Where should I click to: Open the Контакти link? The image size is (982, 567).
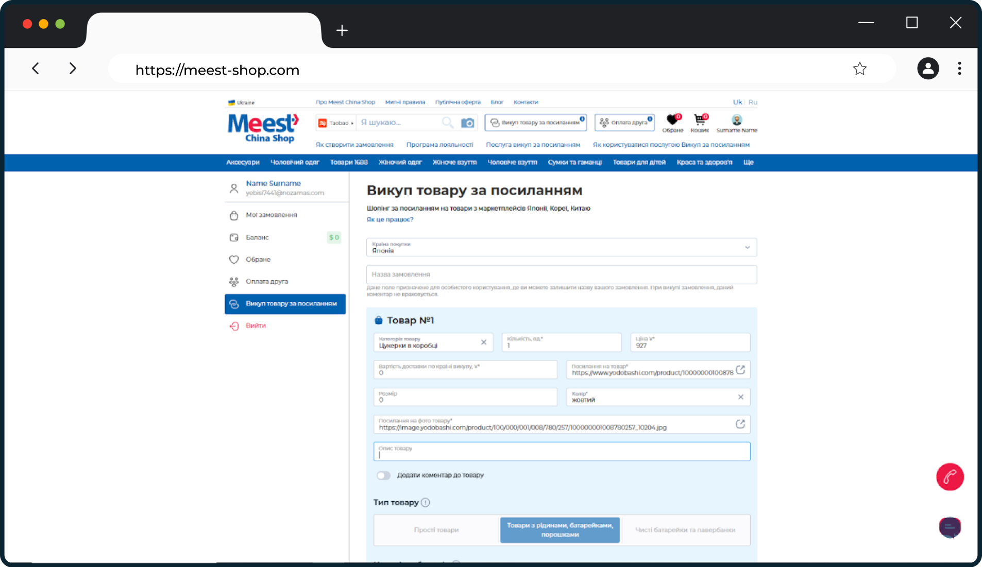526,102
